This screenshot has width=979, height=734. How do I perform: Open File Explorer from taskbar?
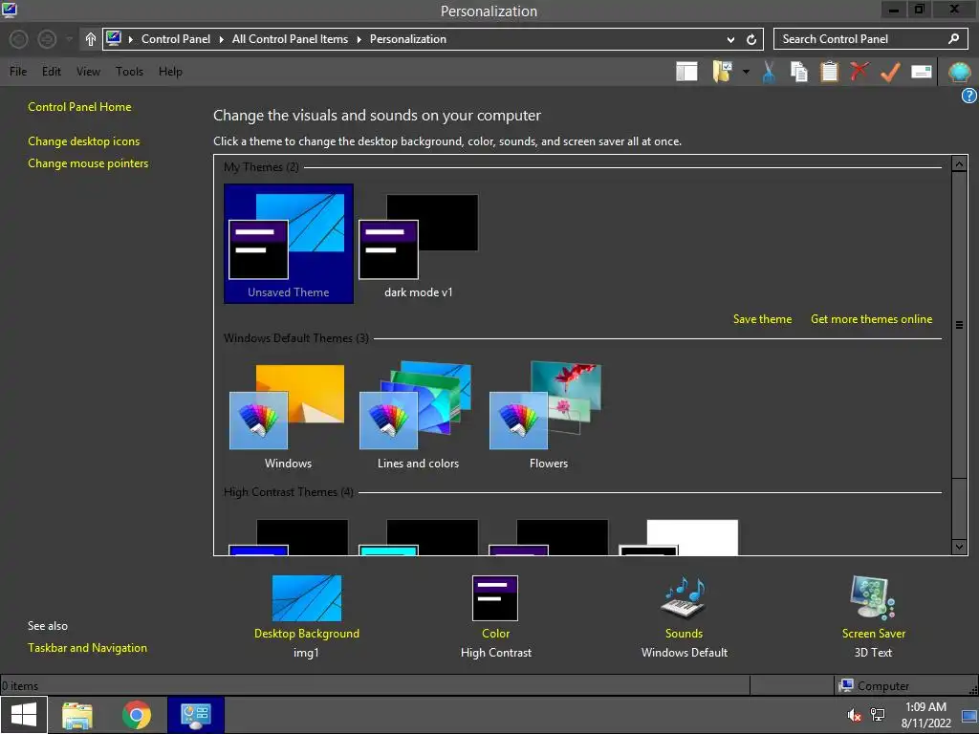76,715
